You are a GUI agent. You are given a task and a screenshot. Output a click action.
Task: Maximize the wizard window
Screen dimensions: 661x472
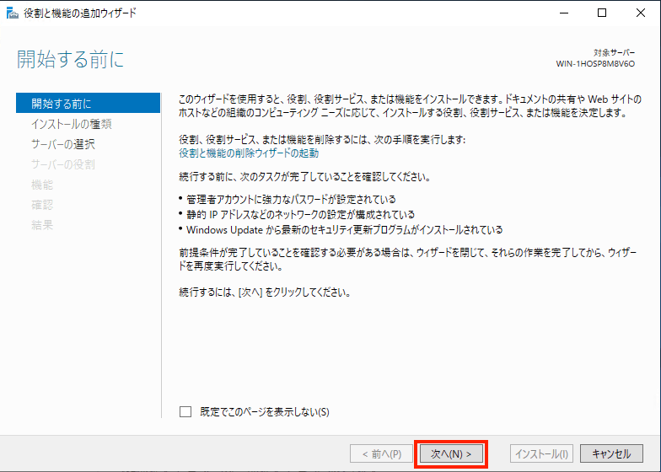[602, 13]
